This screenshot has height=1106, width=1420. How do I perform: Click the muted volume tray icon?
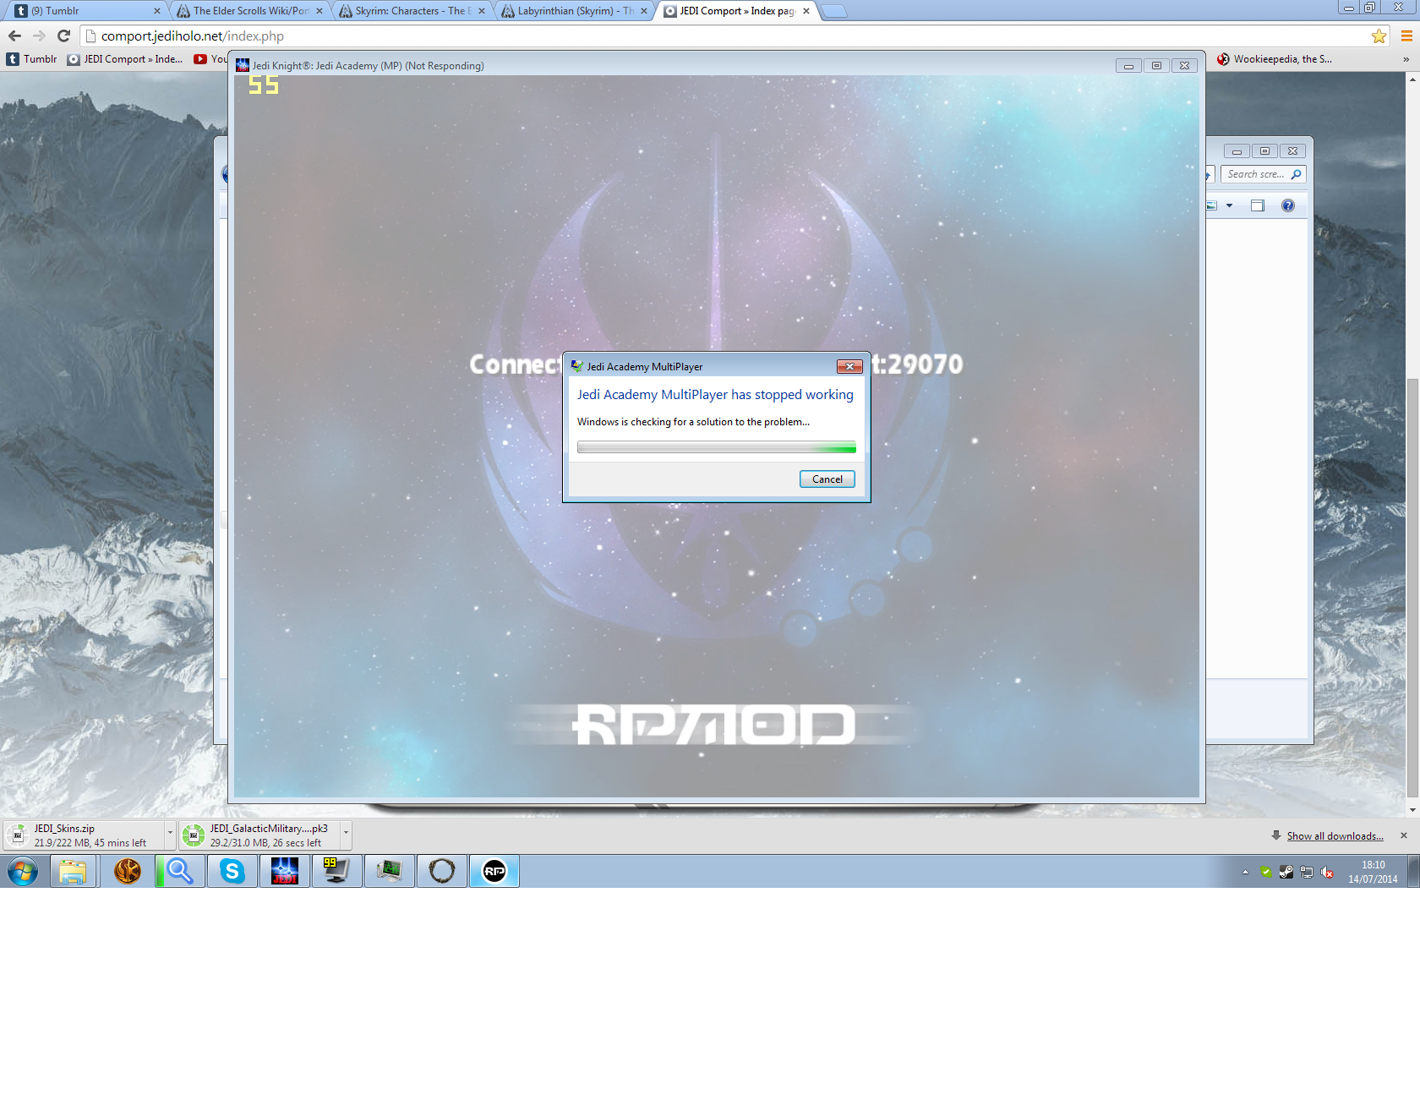1327,872
